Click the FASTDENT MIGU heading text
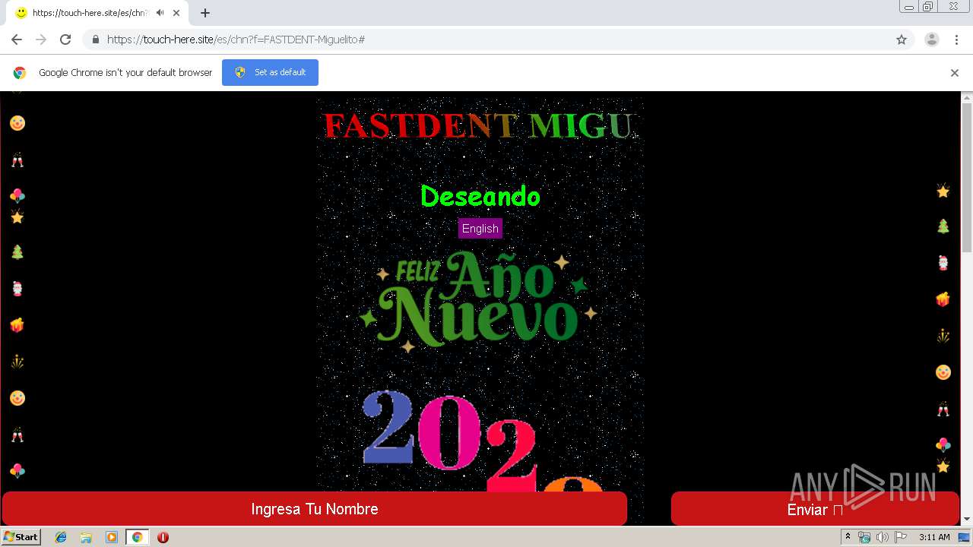The height and width of the screenshot is (547, 973). [x=478, y=126]
